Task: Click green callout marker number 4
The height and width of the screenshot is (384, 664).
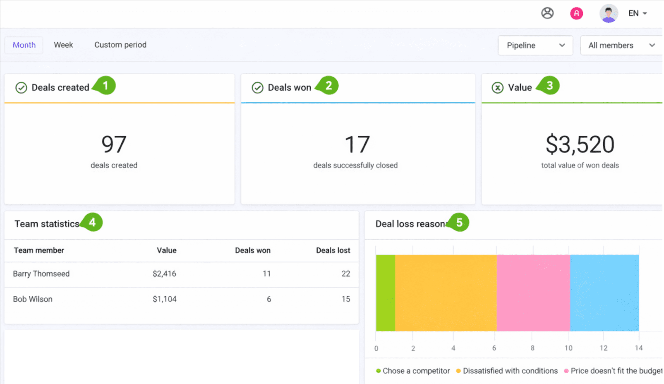Action: (92, 223)
